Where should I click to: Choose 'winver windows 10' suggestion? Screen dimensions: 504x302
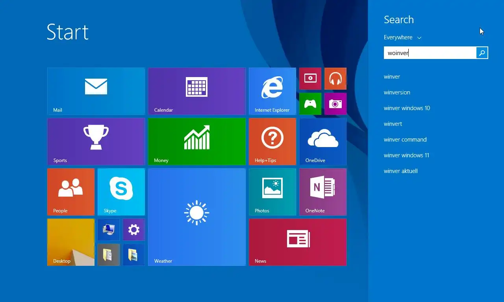click(407, 108)
